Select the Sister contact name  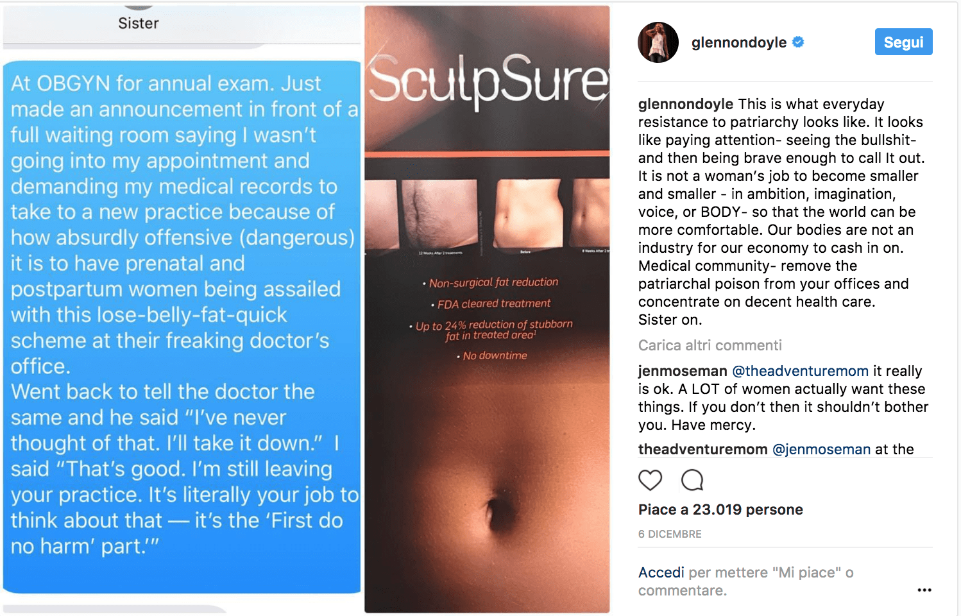point(139,23)
